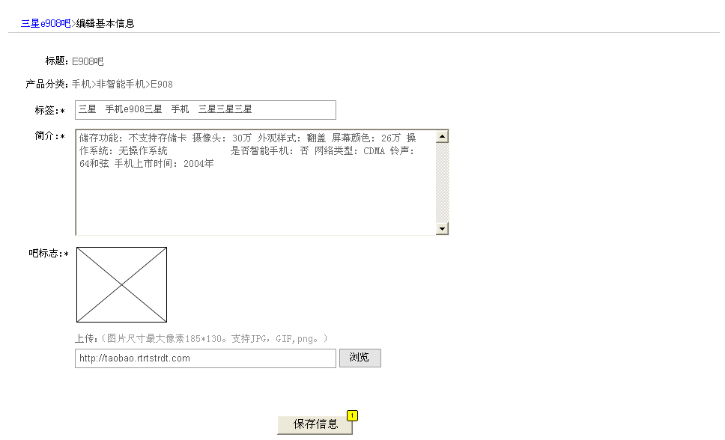Image resolution: width=725 pixels, height=440 pixels.
Task: Click the description scrollbar track
Action: point(442,183)
